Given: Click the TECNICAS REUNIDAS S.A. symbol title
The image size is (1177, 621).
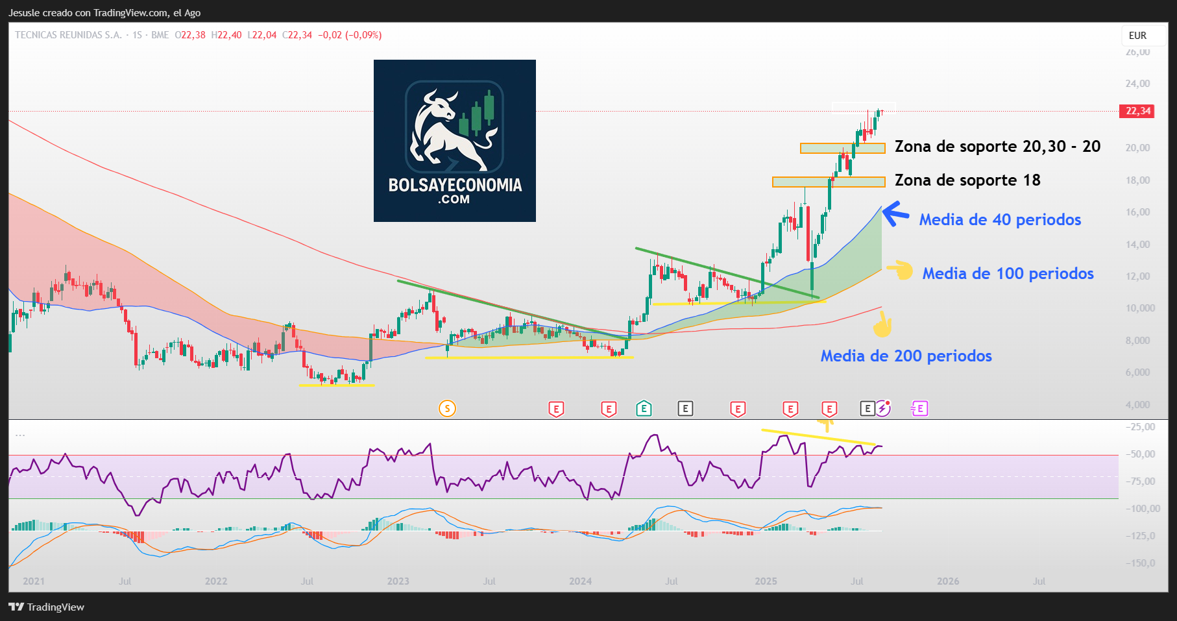Looking at the screenshot, I should tap(68, 35).
